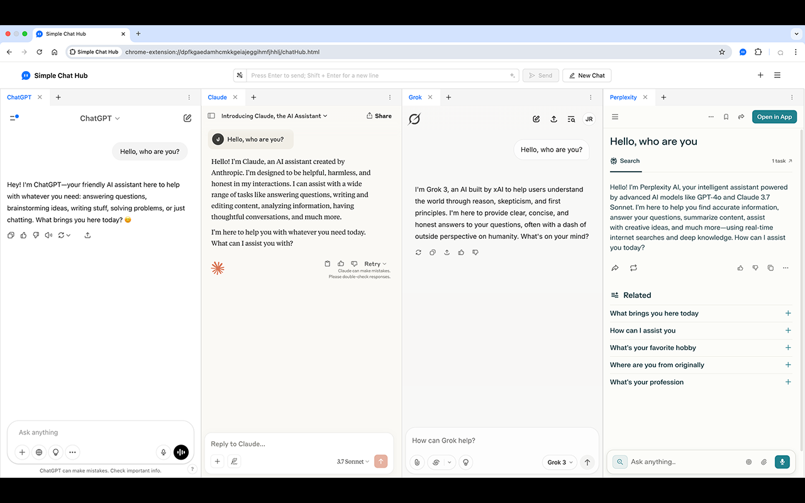Screen dimensions: 805x503
Task: Open Grok's search history icon
Action: tap(571, 119)
